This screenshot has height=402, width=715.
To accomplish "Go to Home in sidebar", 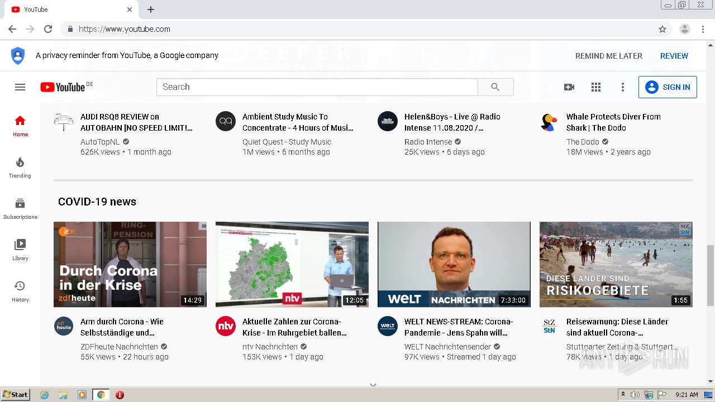I will point(20,126).
